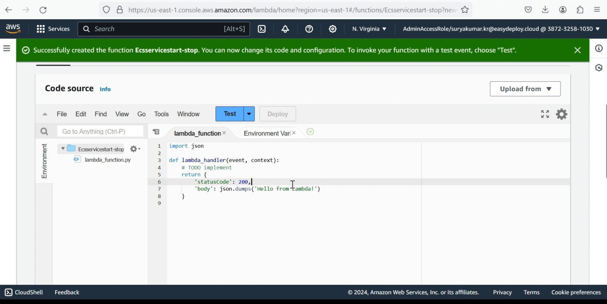Image resolution: width=607 pixels, height=304 pixels.
Task: Go forward one page in browser
Action: tap(26, 10)
